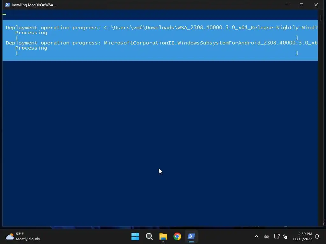The height and width of the screenshot is (244, 326).
Task: Click the second Processing status text
Action: 31,48
